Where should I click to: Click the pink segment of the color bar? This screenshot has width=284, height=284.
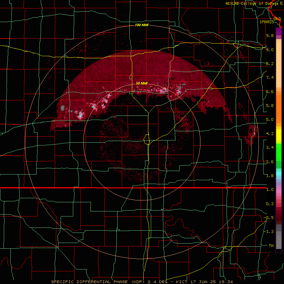click(x=279, y=191)
